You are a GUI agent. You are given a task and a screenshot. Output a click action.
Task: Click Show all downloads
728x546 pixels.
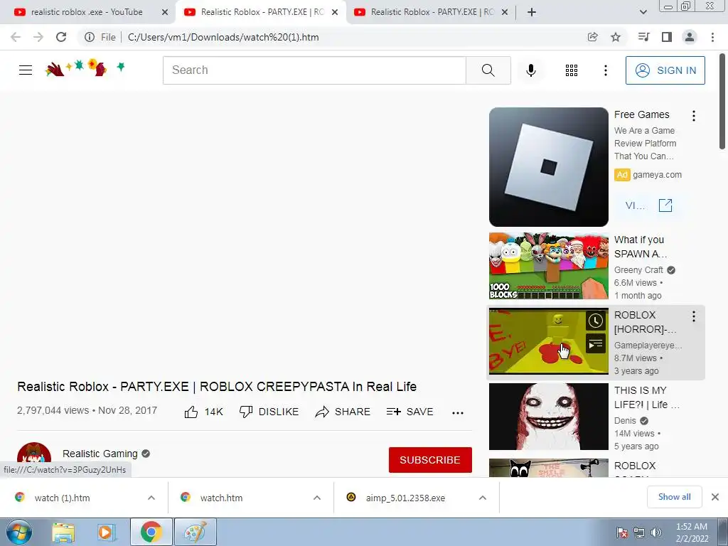point(675,497)
